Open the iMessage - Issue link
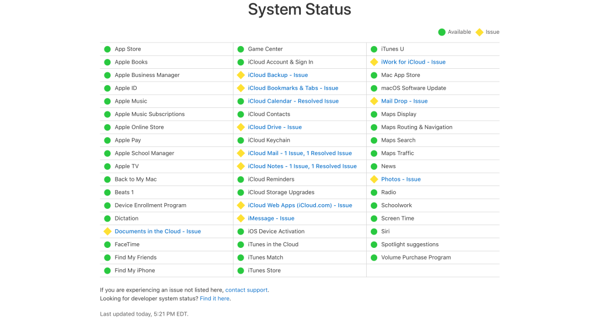Viewport: 598px width, 322px height. click(271, 218)
